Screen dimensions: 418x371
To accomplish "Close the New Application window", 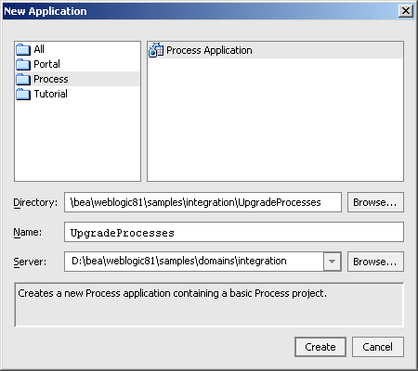I will click(406, 11).
